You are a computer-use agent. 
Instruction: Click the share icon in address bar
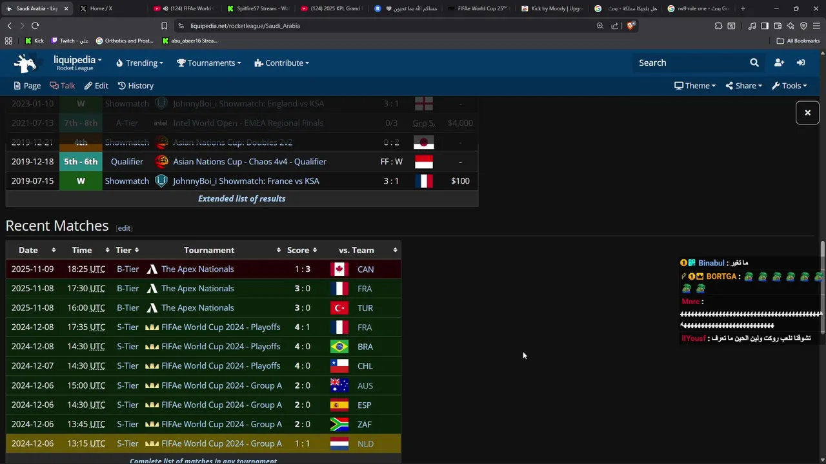click(x=615, y=26)
